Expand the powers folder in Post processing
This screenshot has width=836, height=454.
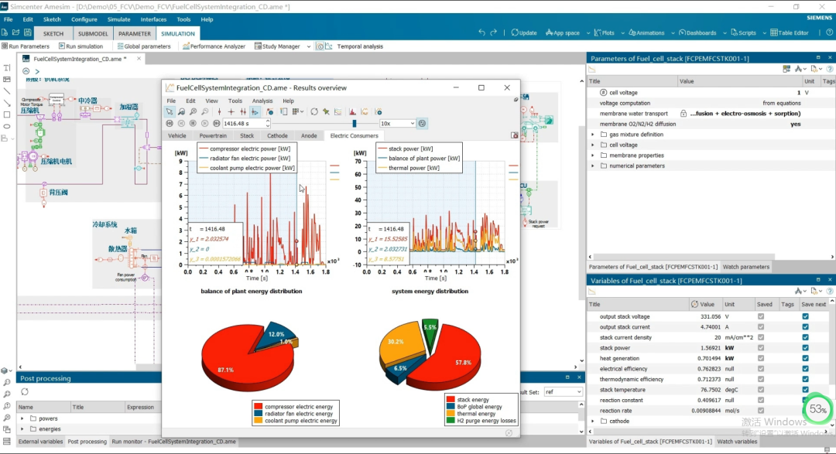click(22, 419)
